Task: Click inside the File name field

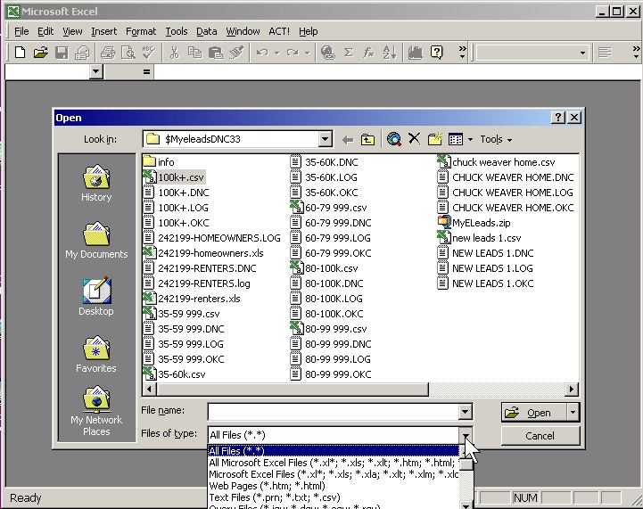Action: tap(334, 412)
